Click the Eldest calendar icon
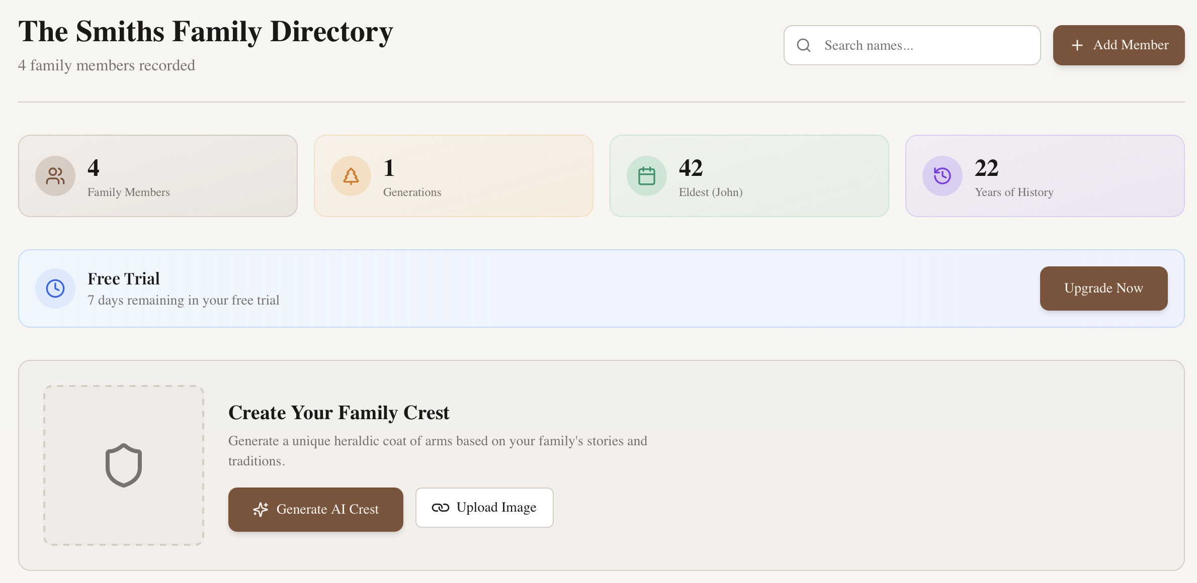The height and width of the screenshot is (583, 1197). (647, 176)
